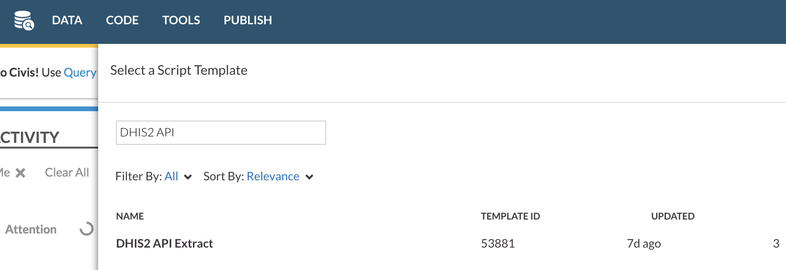This screenshot has height=270, width=786.
Task: Click the chevron beside Sort By Relevance
Action: click(309, 177)
